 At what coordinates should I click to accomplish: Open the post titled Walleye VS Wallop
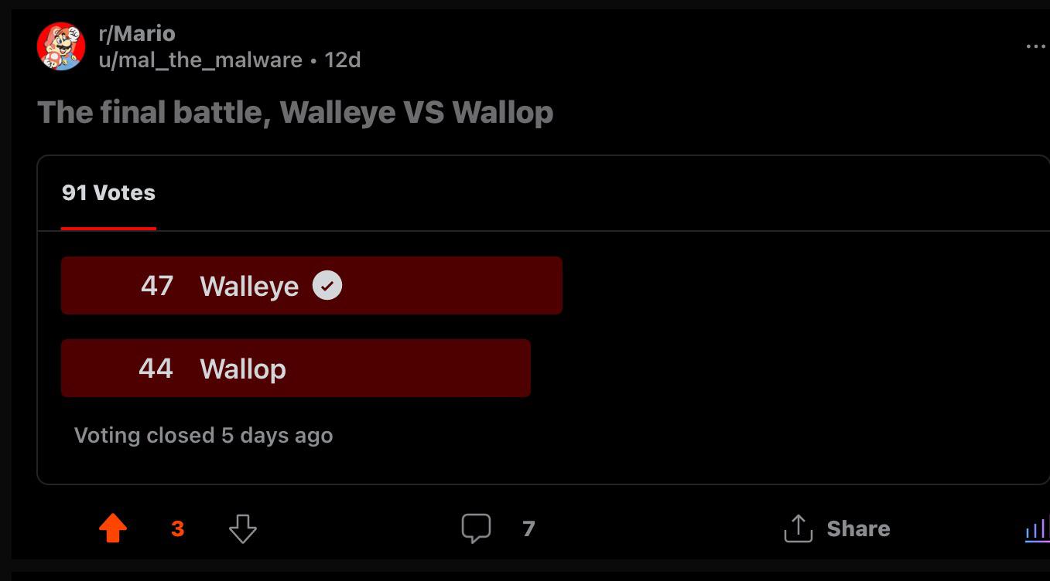pos(295,112)
